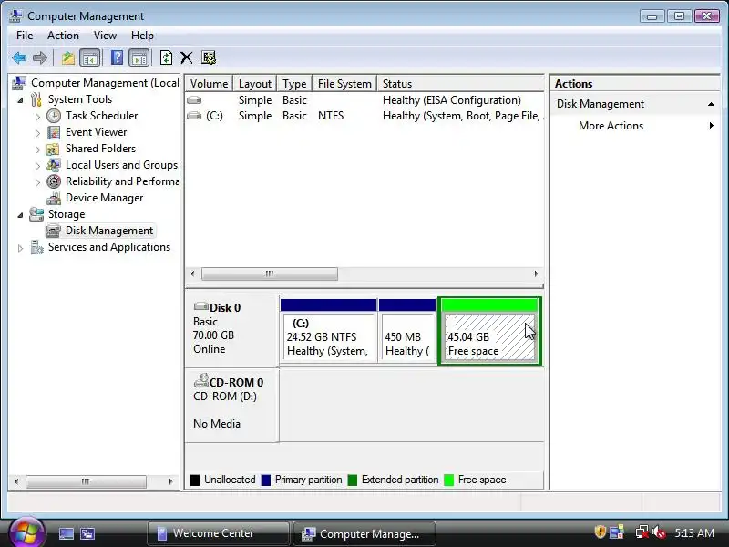This screenshot has width=729, height=547.
Task: Select the Event Viewer tree icon
Action: point(54,132)
